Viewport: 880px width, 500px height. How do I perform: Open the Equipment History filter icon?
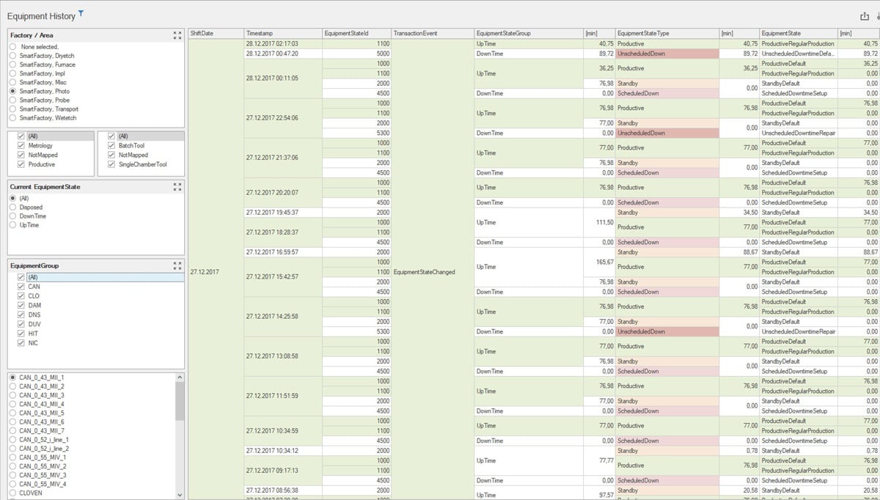pyautogui.click(x=80, y=14)
